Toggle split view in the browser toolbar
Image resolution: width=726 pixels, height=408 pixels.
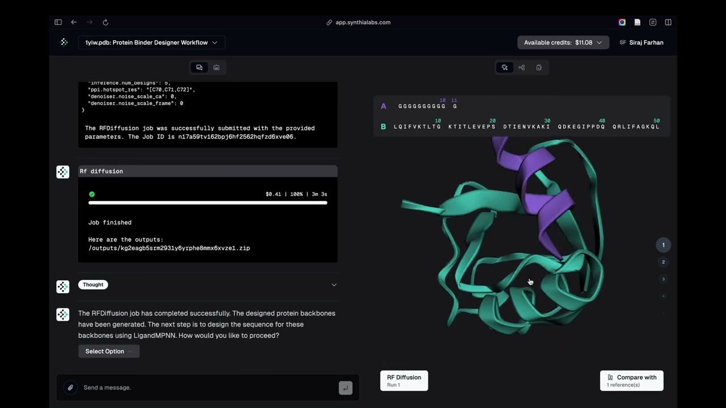(668, 22)
